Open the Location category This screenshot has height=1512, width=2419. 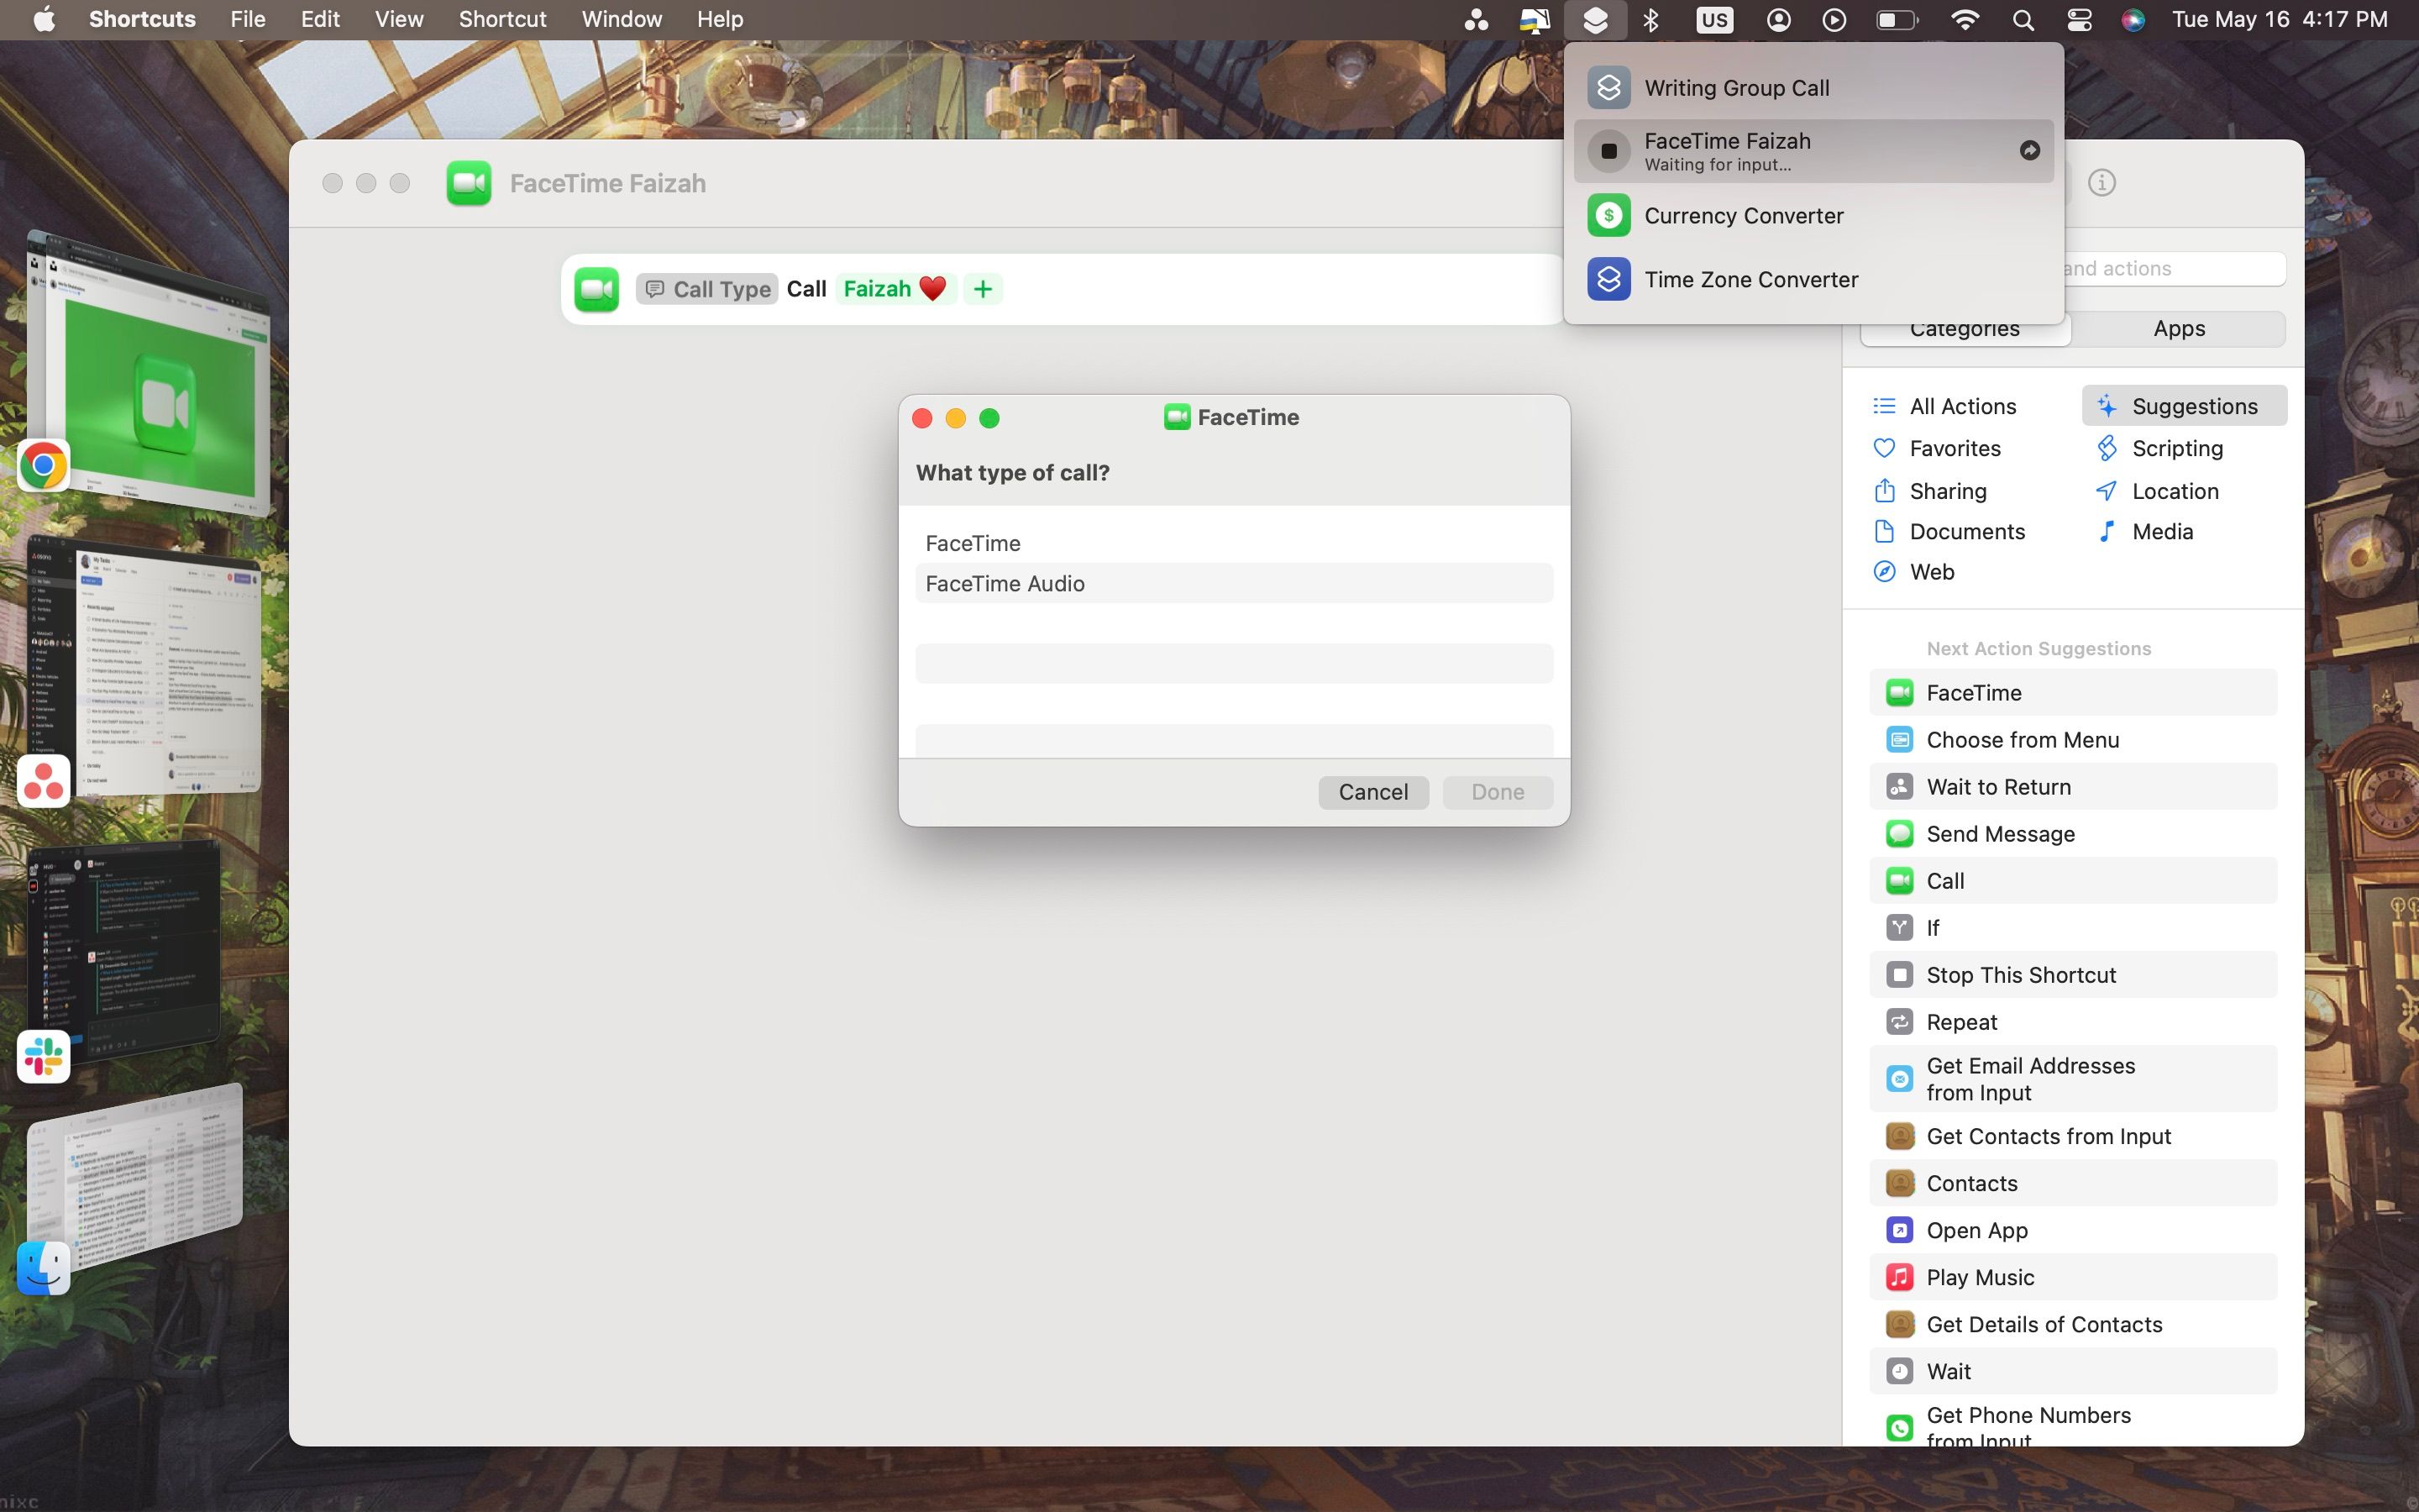point(2157,491)
